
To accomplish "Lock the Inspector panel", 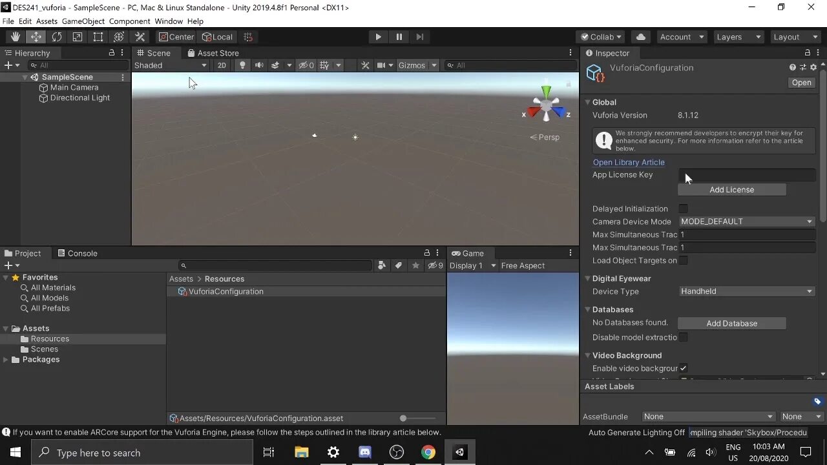I will 808,53.
